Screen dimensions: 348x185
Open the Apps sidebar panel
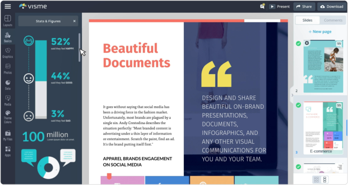click(x=7, y=151)
